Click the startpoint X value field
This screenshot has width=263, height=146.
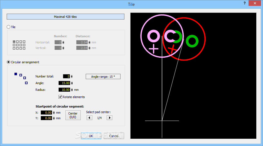tap(46, 113)
